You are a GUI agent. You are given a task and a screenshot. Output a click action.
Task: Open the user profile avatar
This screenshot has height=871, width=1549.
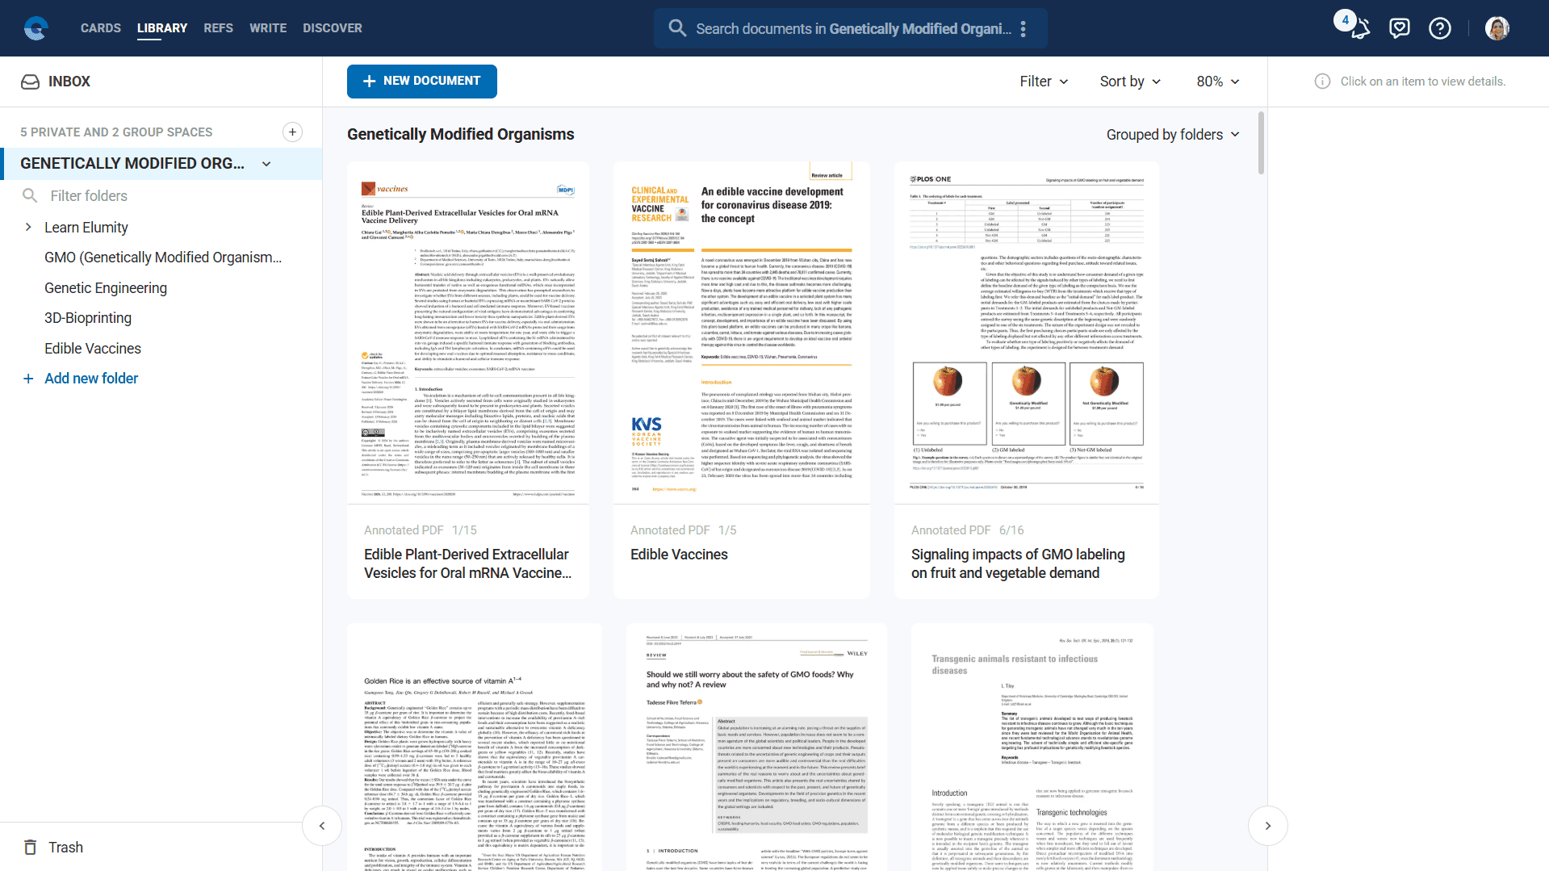(1497, 28)
